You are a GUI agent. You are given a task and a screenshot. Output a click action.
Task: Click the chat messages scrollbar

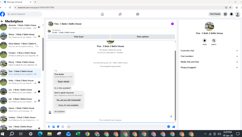click(x=175, y=85)
